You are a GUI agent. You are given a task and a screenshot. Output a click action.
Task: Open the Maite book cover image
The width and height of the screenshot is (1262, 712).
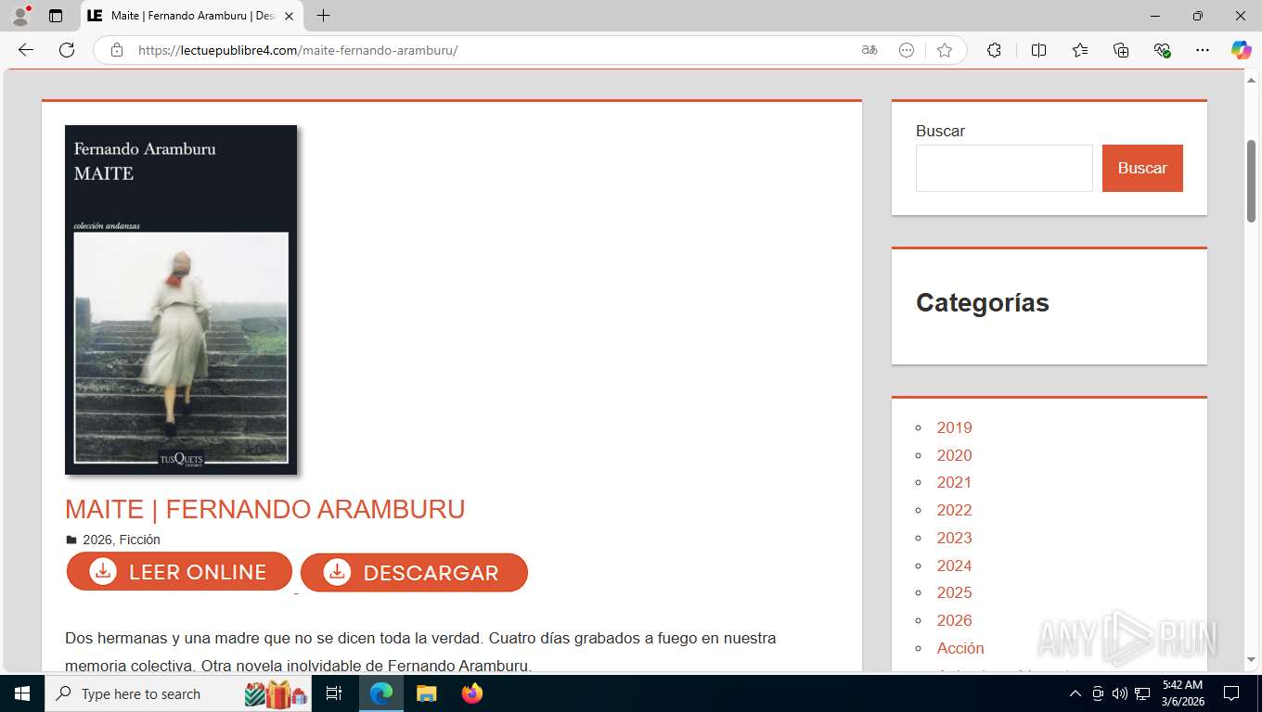(181, 299)
